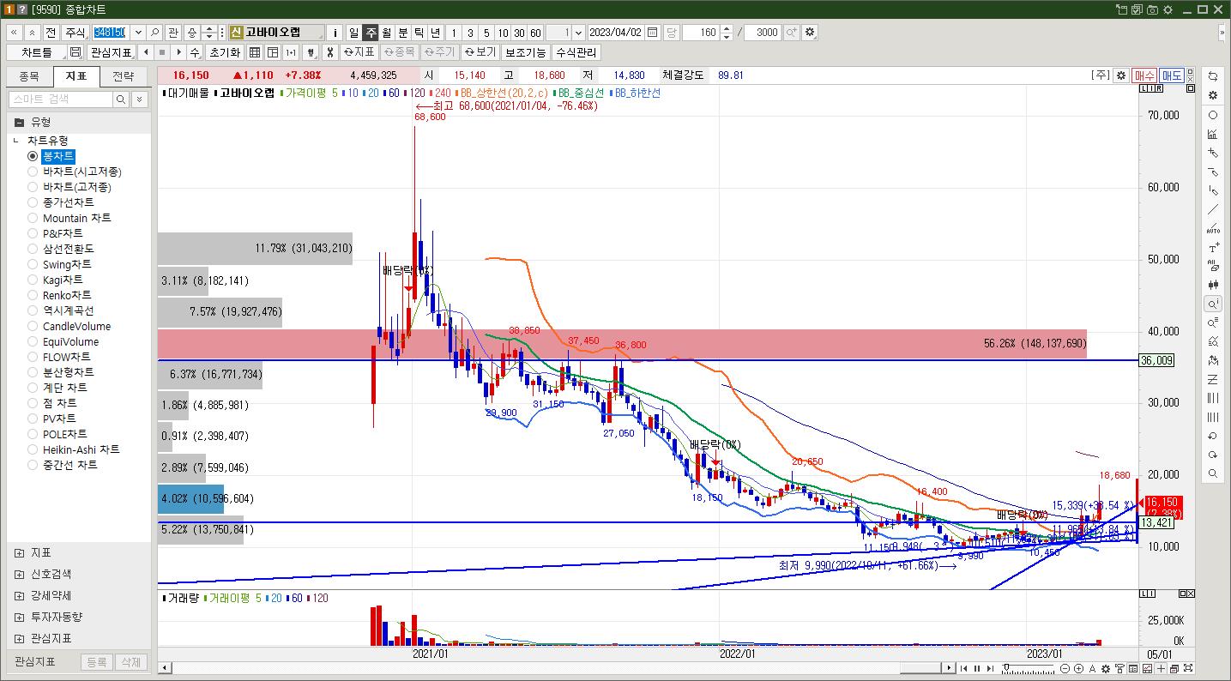The height and width of the screenshot is (681, 1231).
Task: Click the grid table view icon
Action: (x=255, y=52)
